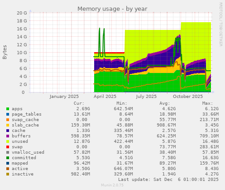The width and height of the screenshot is (225, 190).
Task: Click the 'Cur:' column header
Action: [79, 103]
